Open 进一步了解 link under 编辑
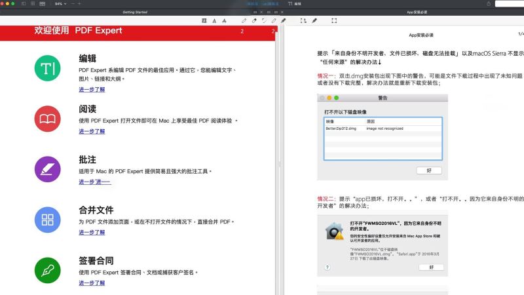 [x=92, y=89]
